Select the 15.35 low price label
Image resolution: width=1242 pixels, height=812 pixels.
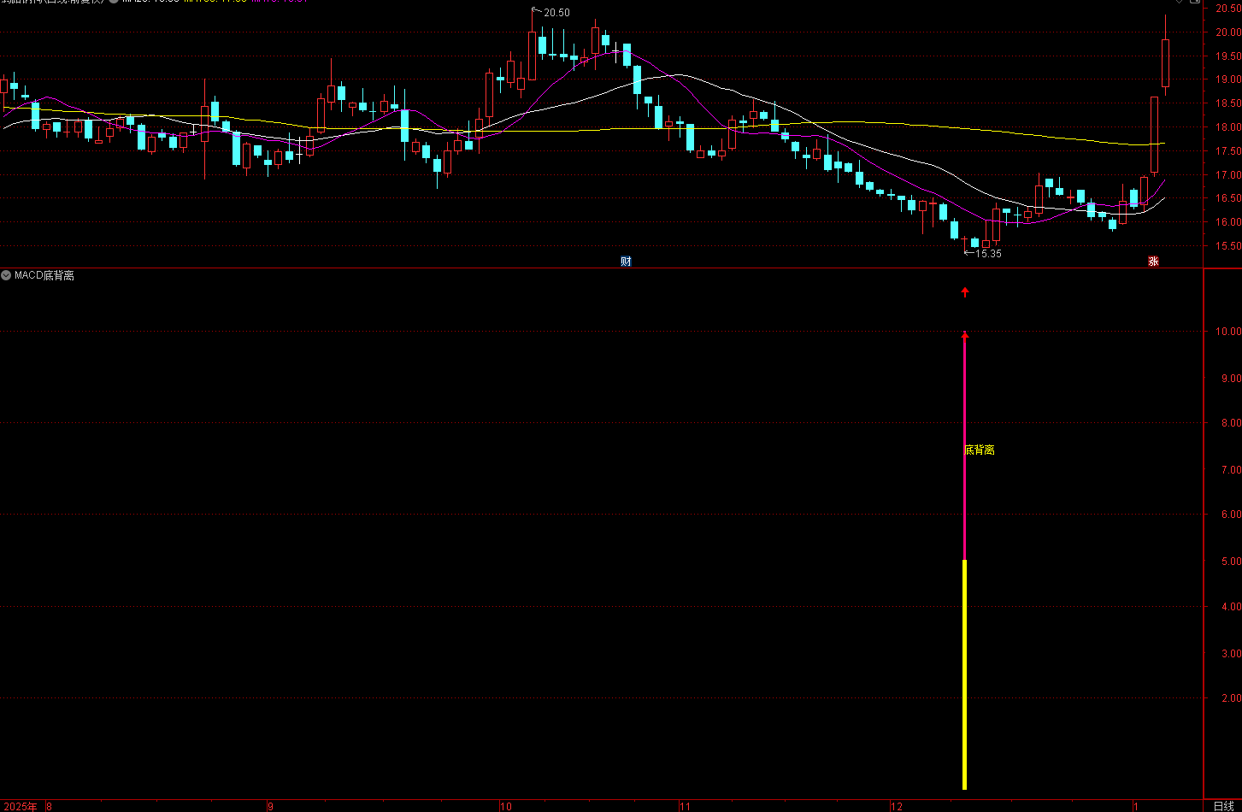[988, 254]
